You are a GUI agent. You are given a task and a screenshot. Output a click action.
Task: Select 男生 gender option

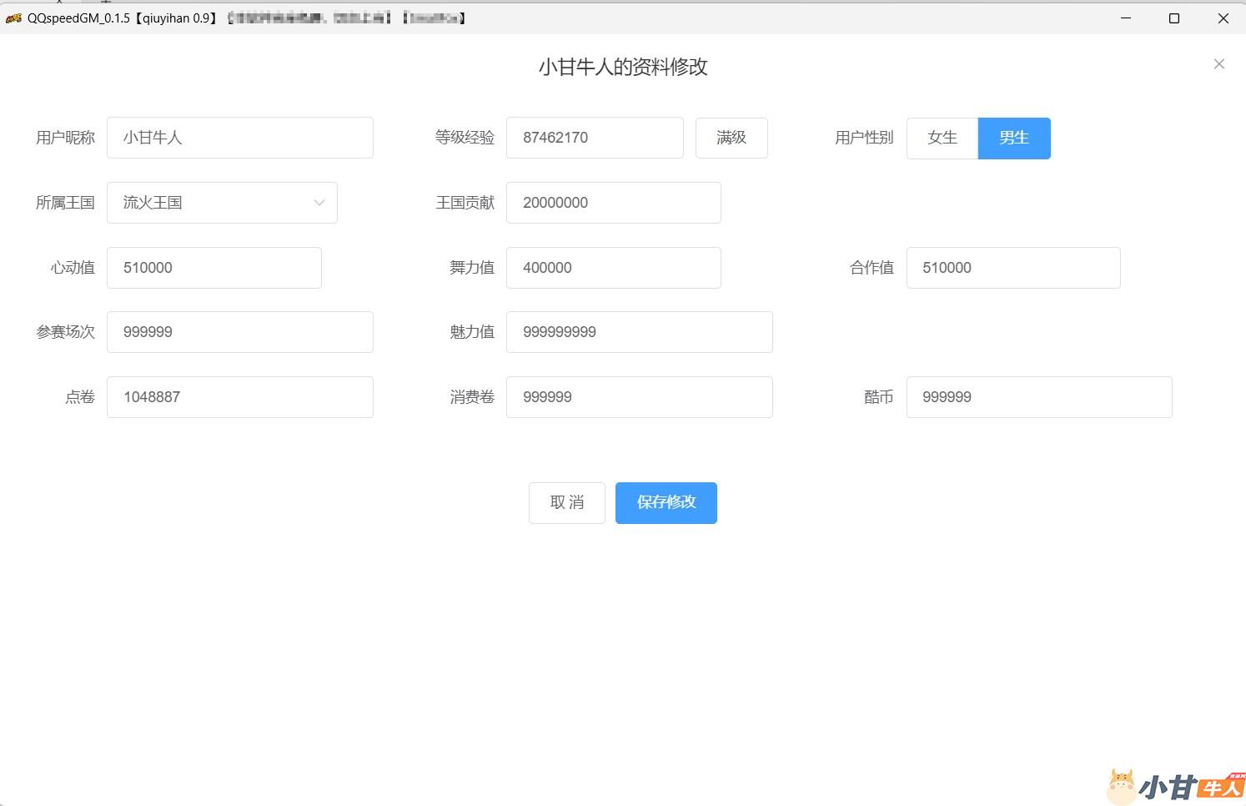click(x=1013, y=138)
